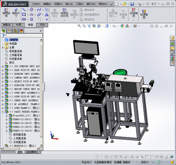Select the Circle sketch tool
Image resolution: width=176 pixels, height=165 pixels.
(31, 10)
